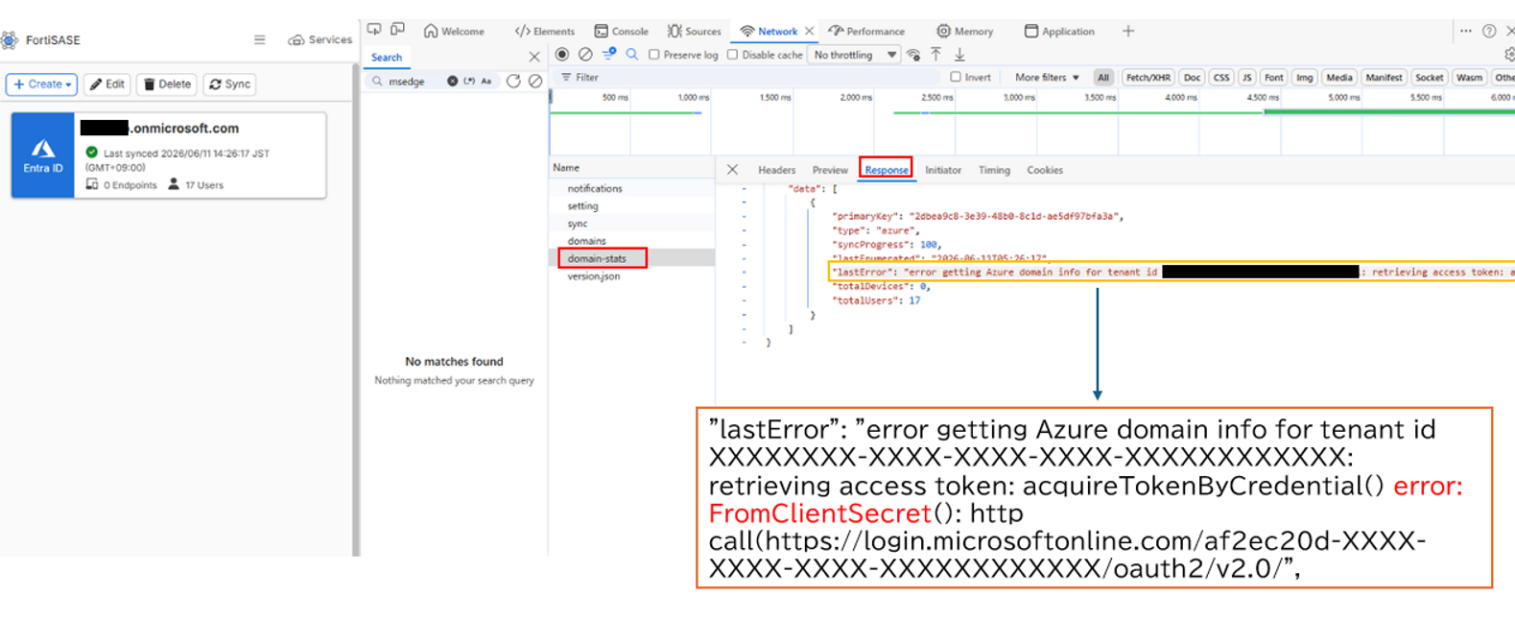Expand the Create dropdown button
This screenshot has width=1515, height=620.
point(42,84)
